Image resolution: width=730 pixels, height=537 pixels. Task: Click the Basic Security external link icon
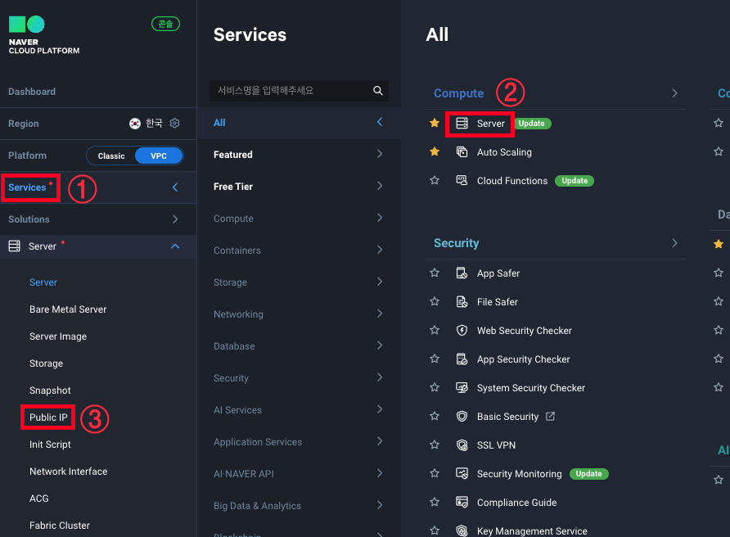pos(550,416)
